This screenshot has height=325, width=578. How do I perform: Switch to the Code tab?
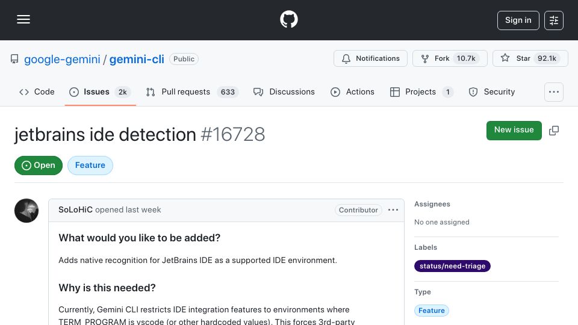[37, 91]
